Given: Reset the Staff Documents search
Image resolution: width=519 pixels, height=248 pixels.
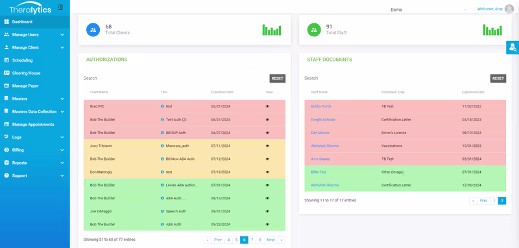Looking at the screenshot, I should [x=498, y=78].
